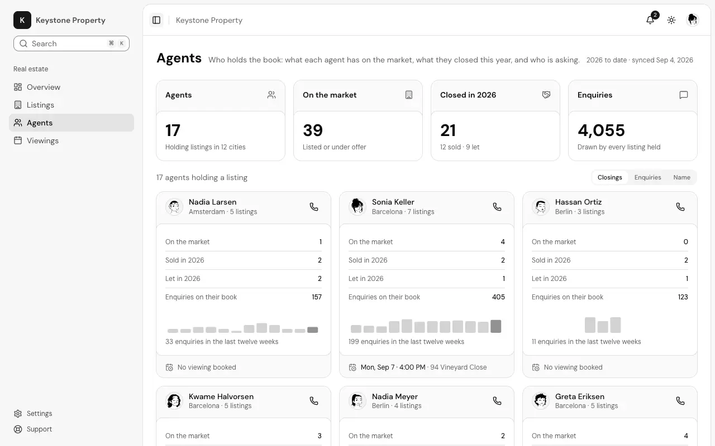715x446 pixels.
Task: Click Nadia Meyer's avatar
Action: 357,401
